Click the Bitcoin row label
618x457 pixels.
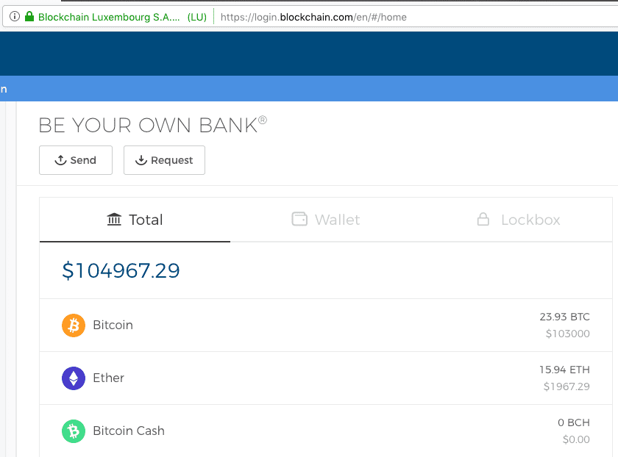[113, 325]
